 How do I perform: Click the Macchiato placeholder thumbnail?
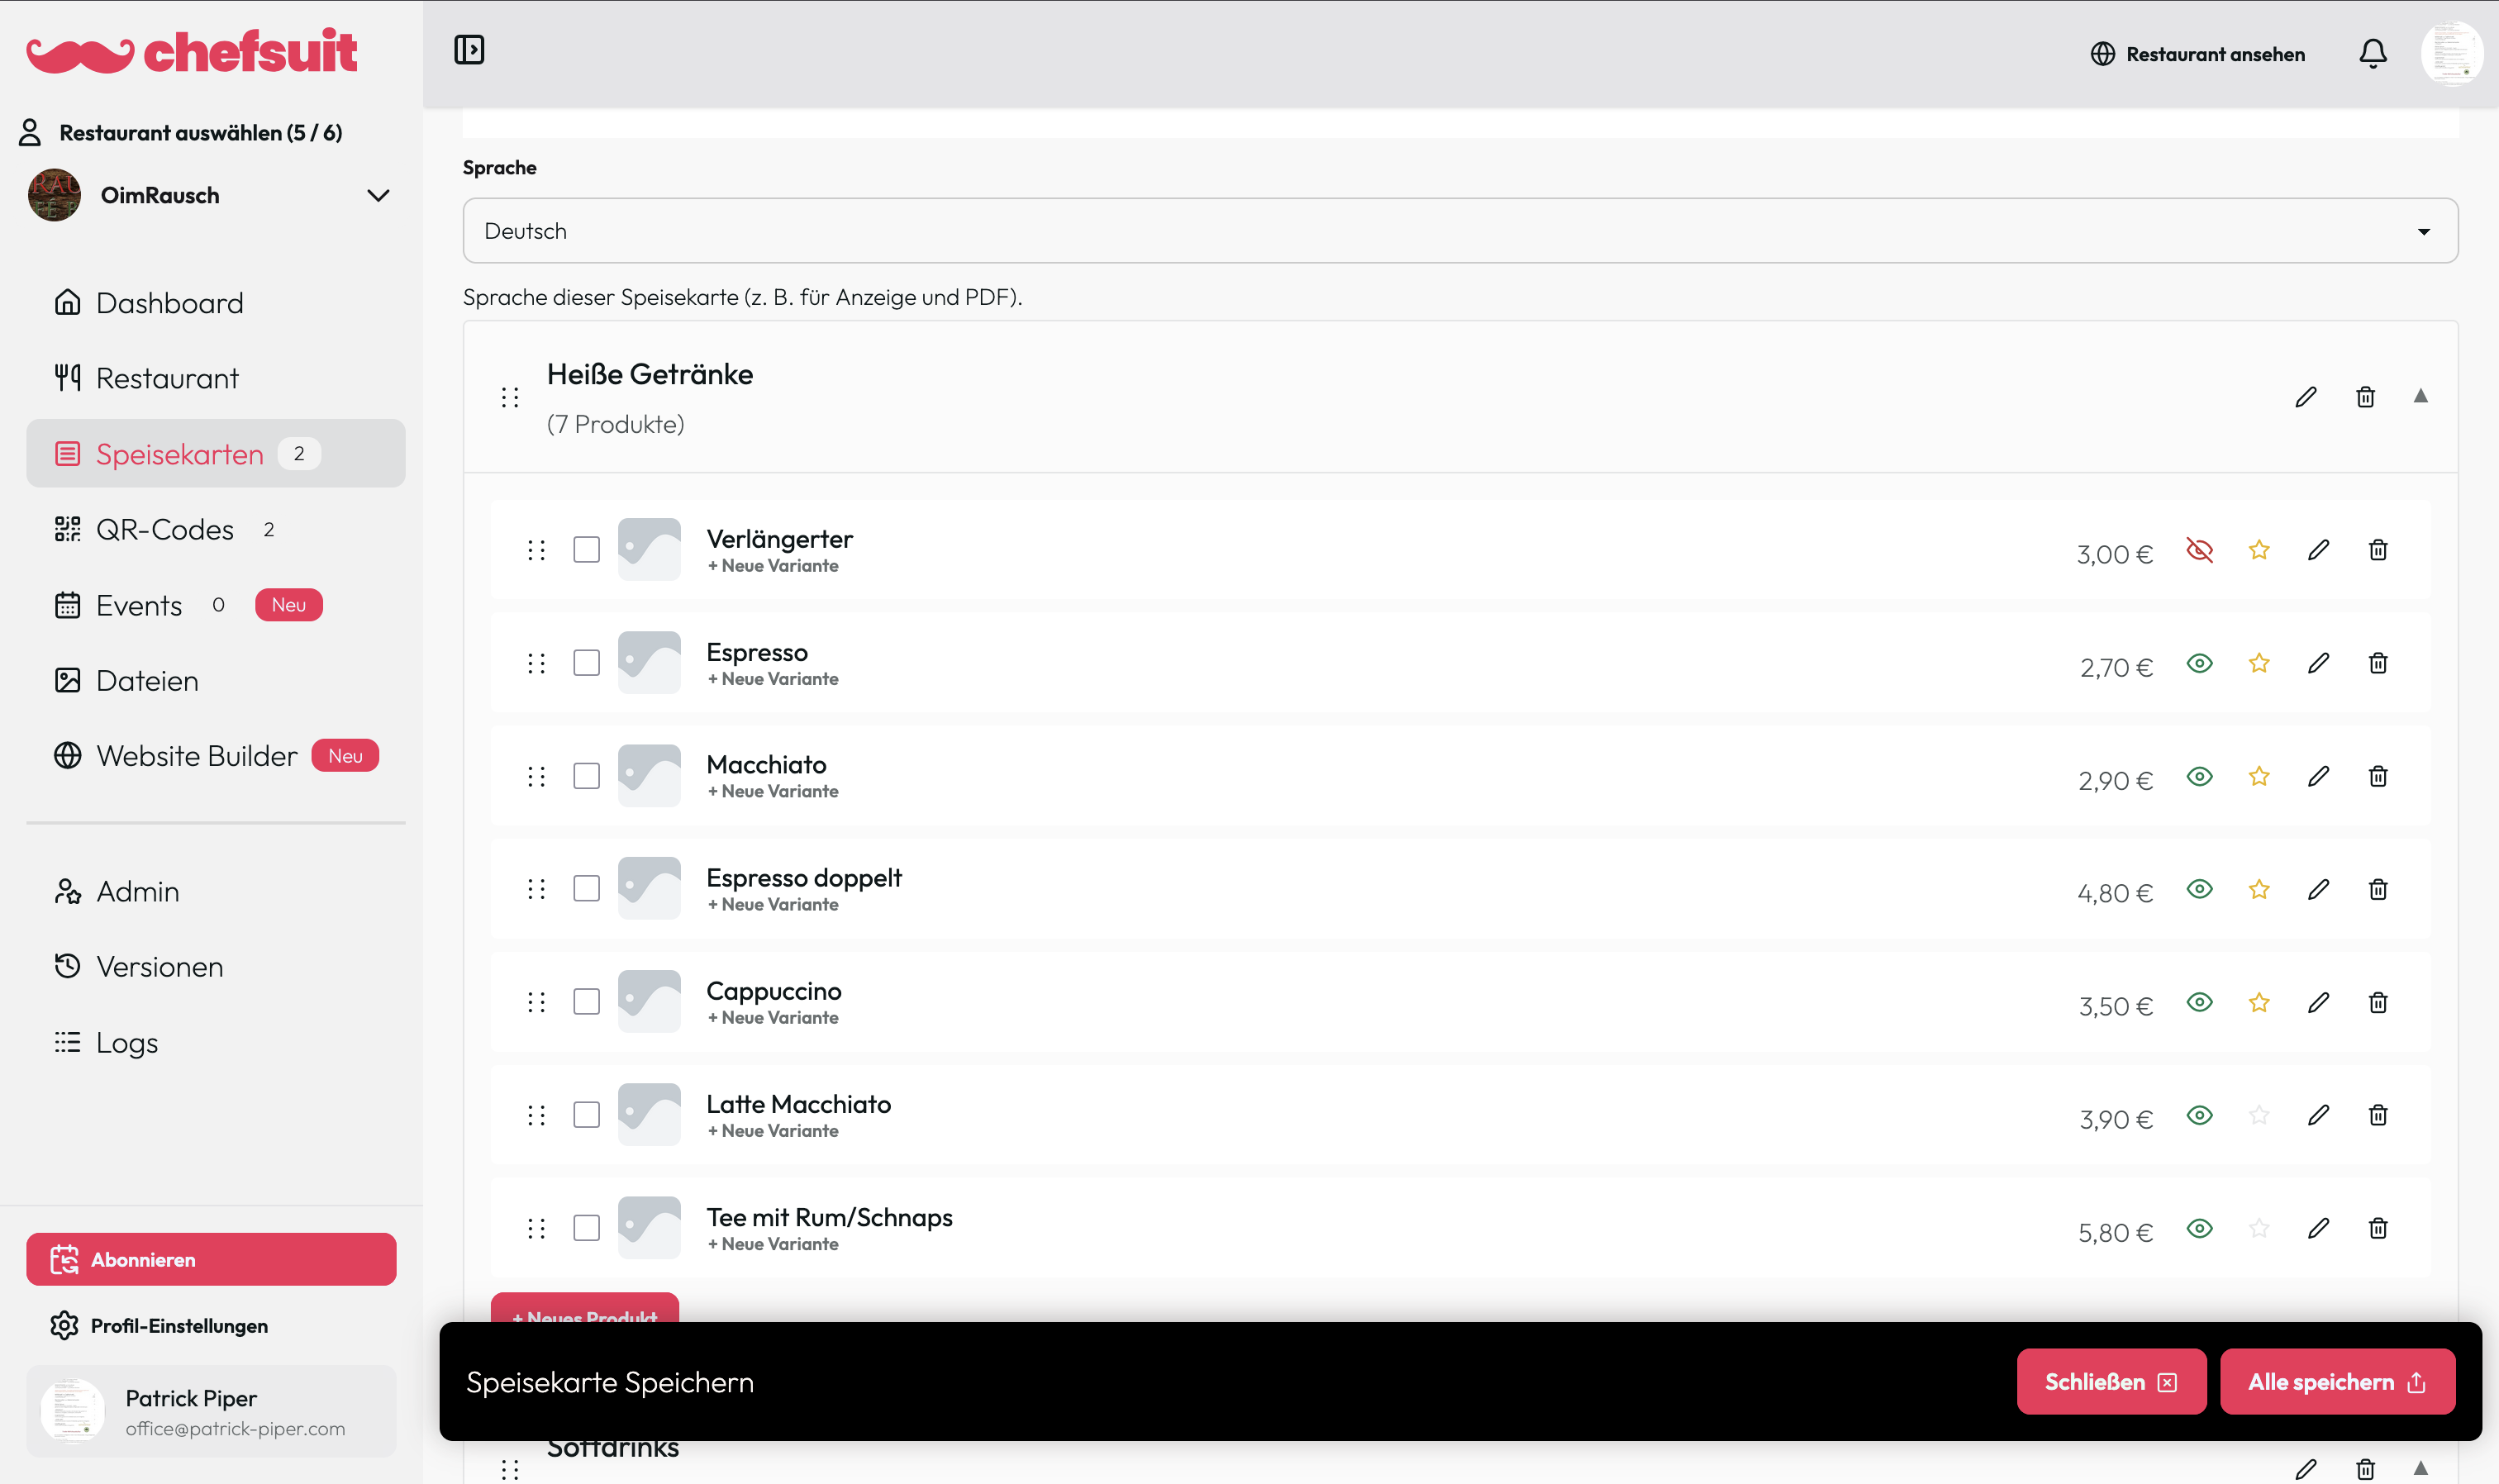click(x=649, y=776)
